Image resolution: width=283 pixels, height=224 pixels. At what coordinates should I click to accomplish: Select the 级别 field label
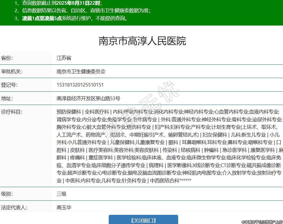tap(7, 194)
